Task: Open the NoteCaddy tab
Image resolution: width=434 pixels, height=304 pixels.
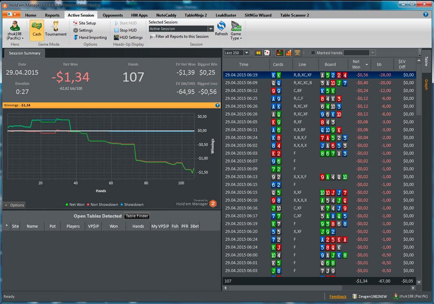Action: (166, 15)
